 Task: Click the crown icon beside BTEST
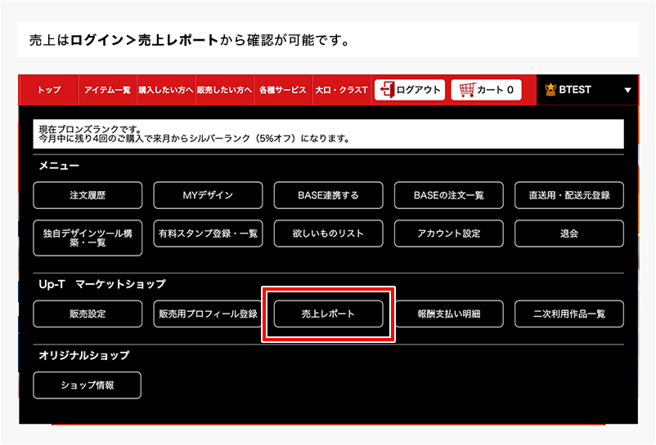[x=550, y=90]
